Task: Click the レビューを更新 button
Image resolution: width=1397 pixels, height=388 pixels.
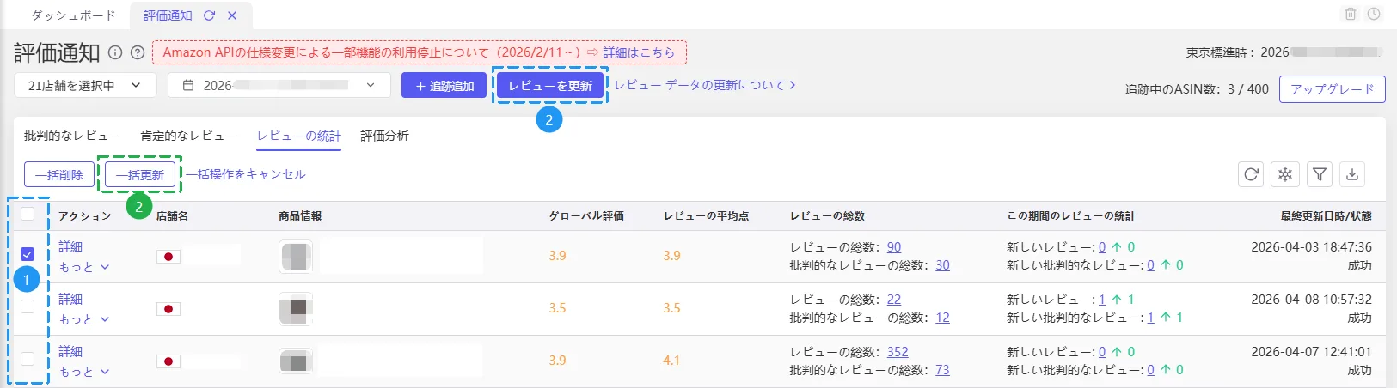Action: click(550, 86)
